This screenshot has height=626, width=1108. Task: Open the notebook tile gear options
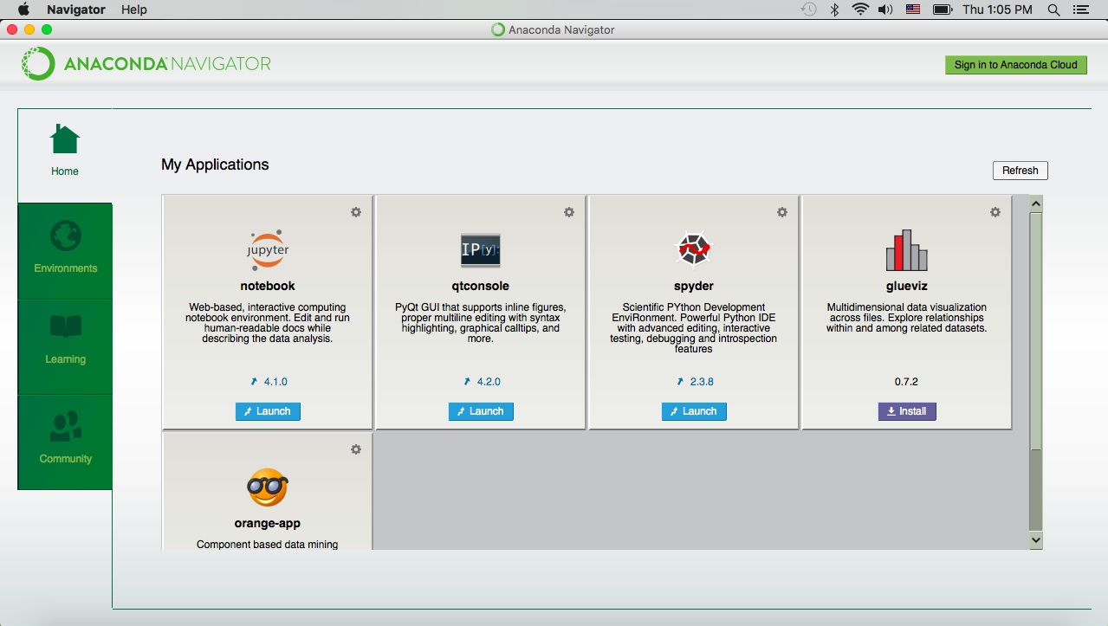pos(356,212)
